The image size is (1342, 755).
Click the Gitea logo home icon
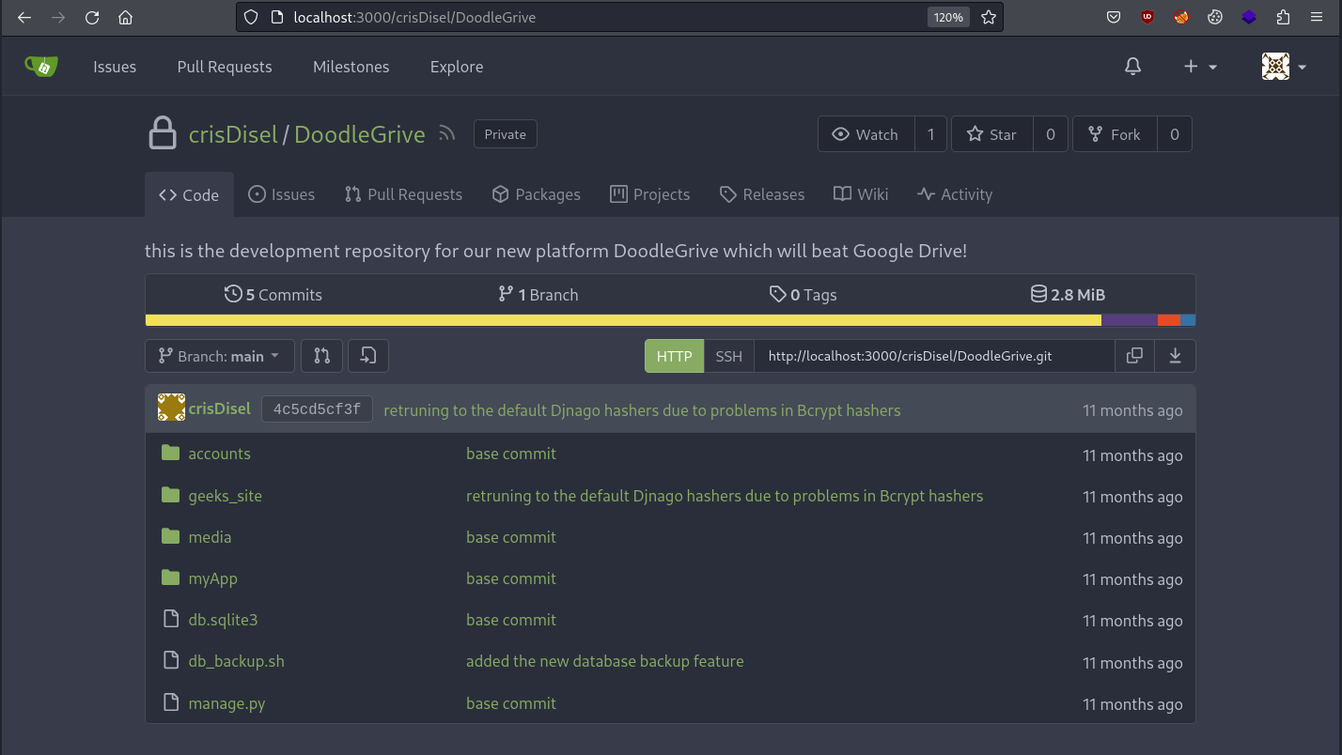point(41,66)
